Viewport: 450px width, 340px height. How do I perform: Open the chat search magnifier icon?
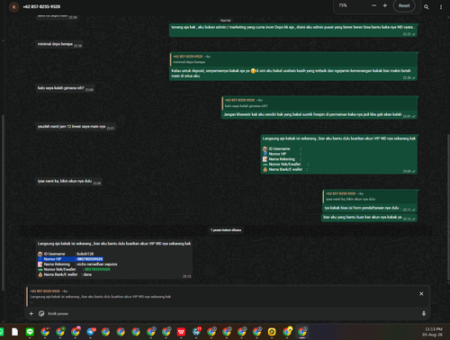(427, 7)
